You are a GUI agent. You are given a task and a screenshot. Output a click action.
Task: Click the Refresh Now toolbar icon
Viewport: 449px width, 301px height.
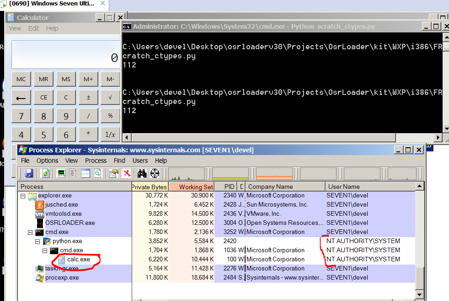point(45,173)
